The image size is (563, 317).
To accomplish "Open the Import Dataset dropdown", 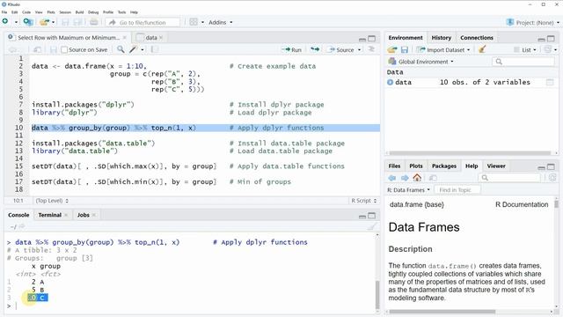I will tap(443, 50).
